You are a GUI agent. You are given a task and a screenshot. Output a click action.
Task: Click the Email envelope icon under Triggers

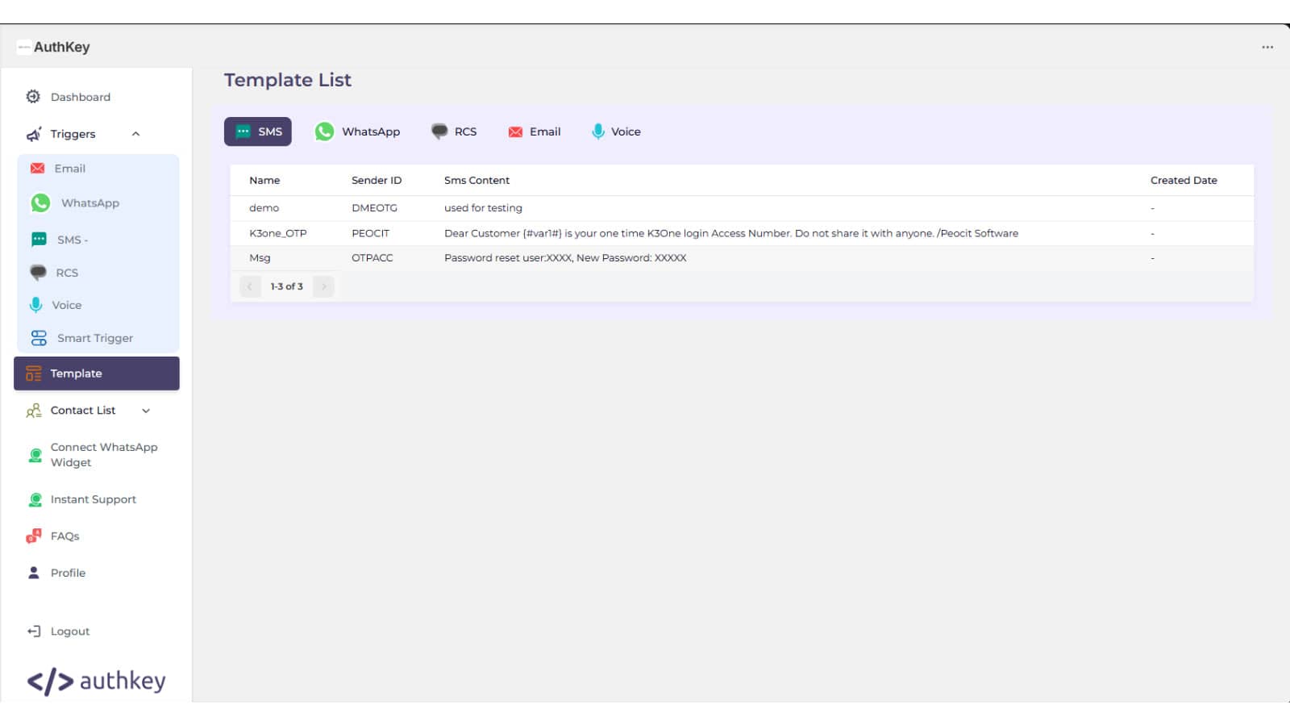(x=37, y=169)
